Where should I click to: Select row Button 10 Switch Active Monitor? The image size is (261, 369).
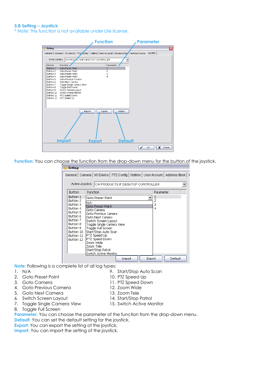(x=86, y=93)
